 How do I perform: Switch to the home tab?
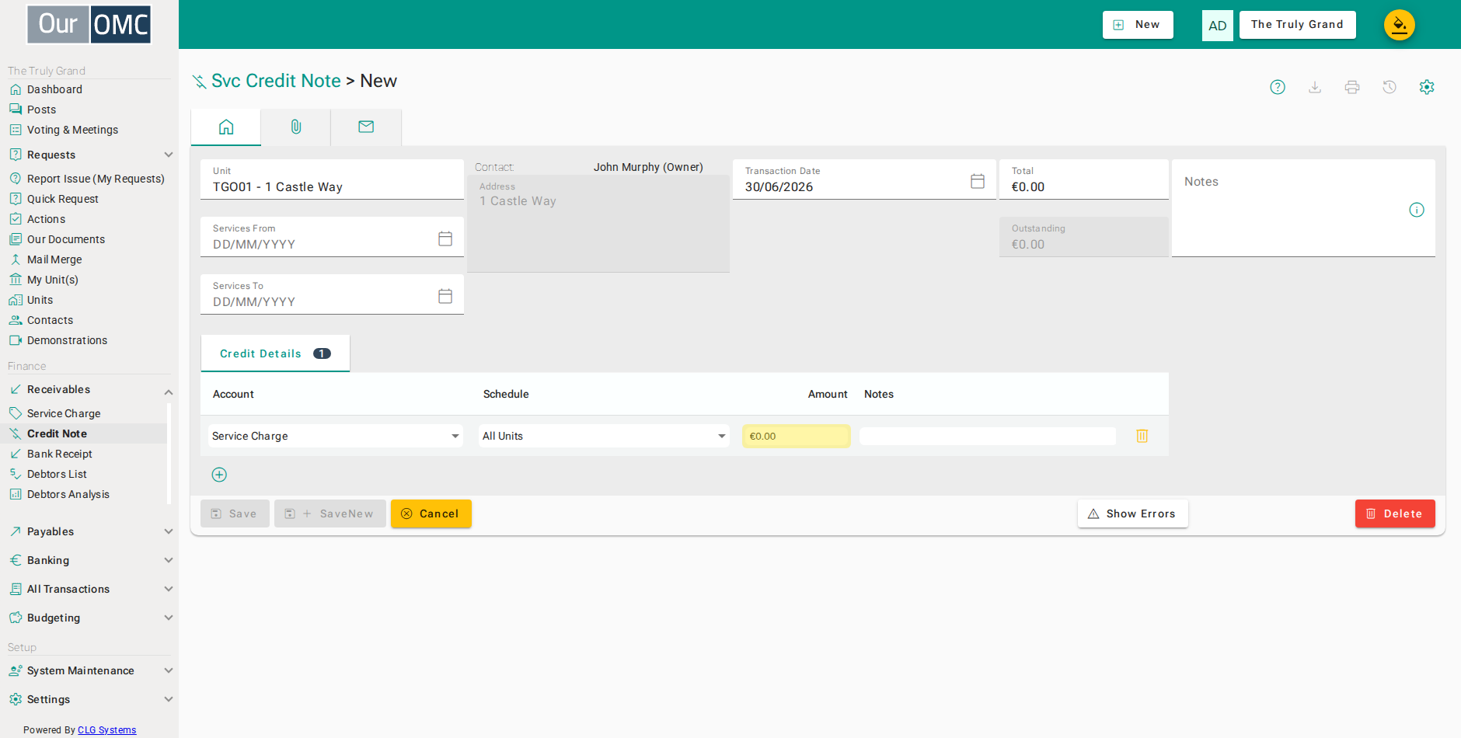pos(226,127)
